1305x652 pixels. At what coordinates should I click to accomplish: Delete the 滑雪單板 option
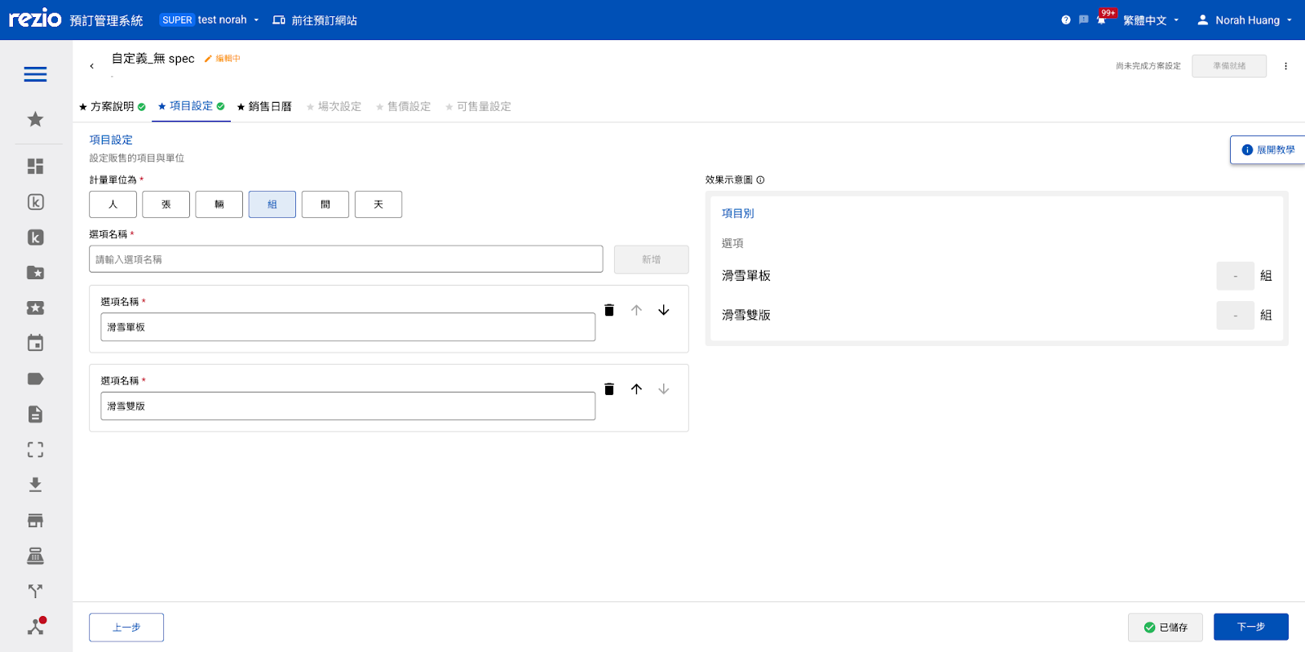point(609,310)
